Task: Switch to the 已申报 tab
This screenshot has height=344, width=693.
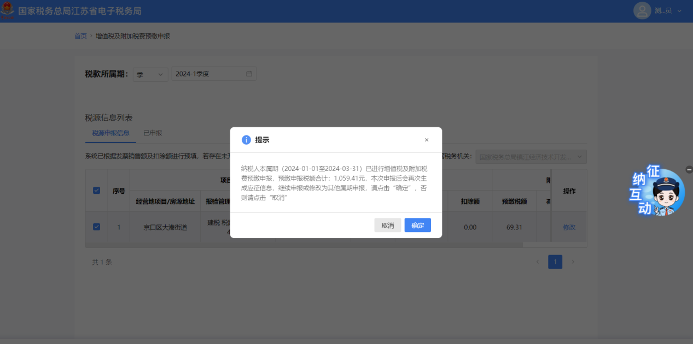Action: click(x=153, y=133)
